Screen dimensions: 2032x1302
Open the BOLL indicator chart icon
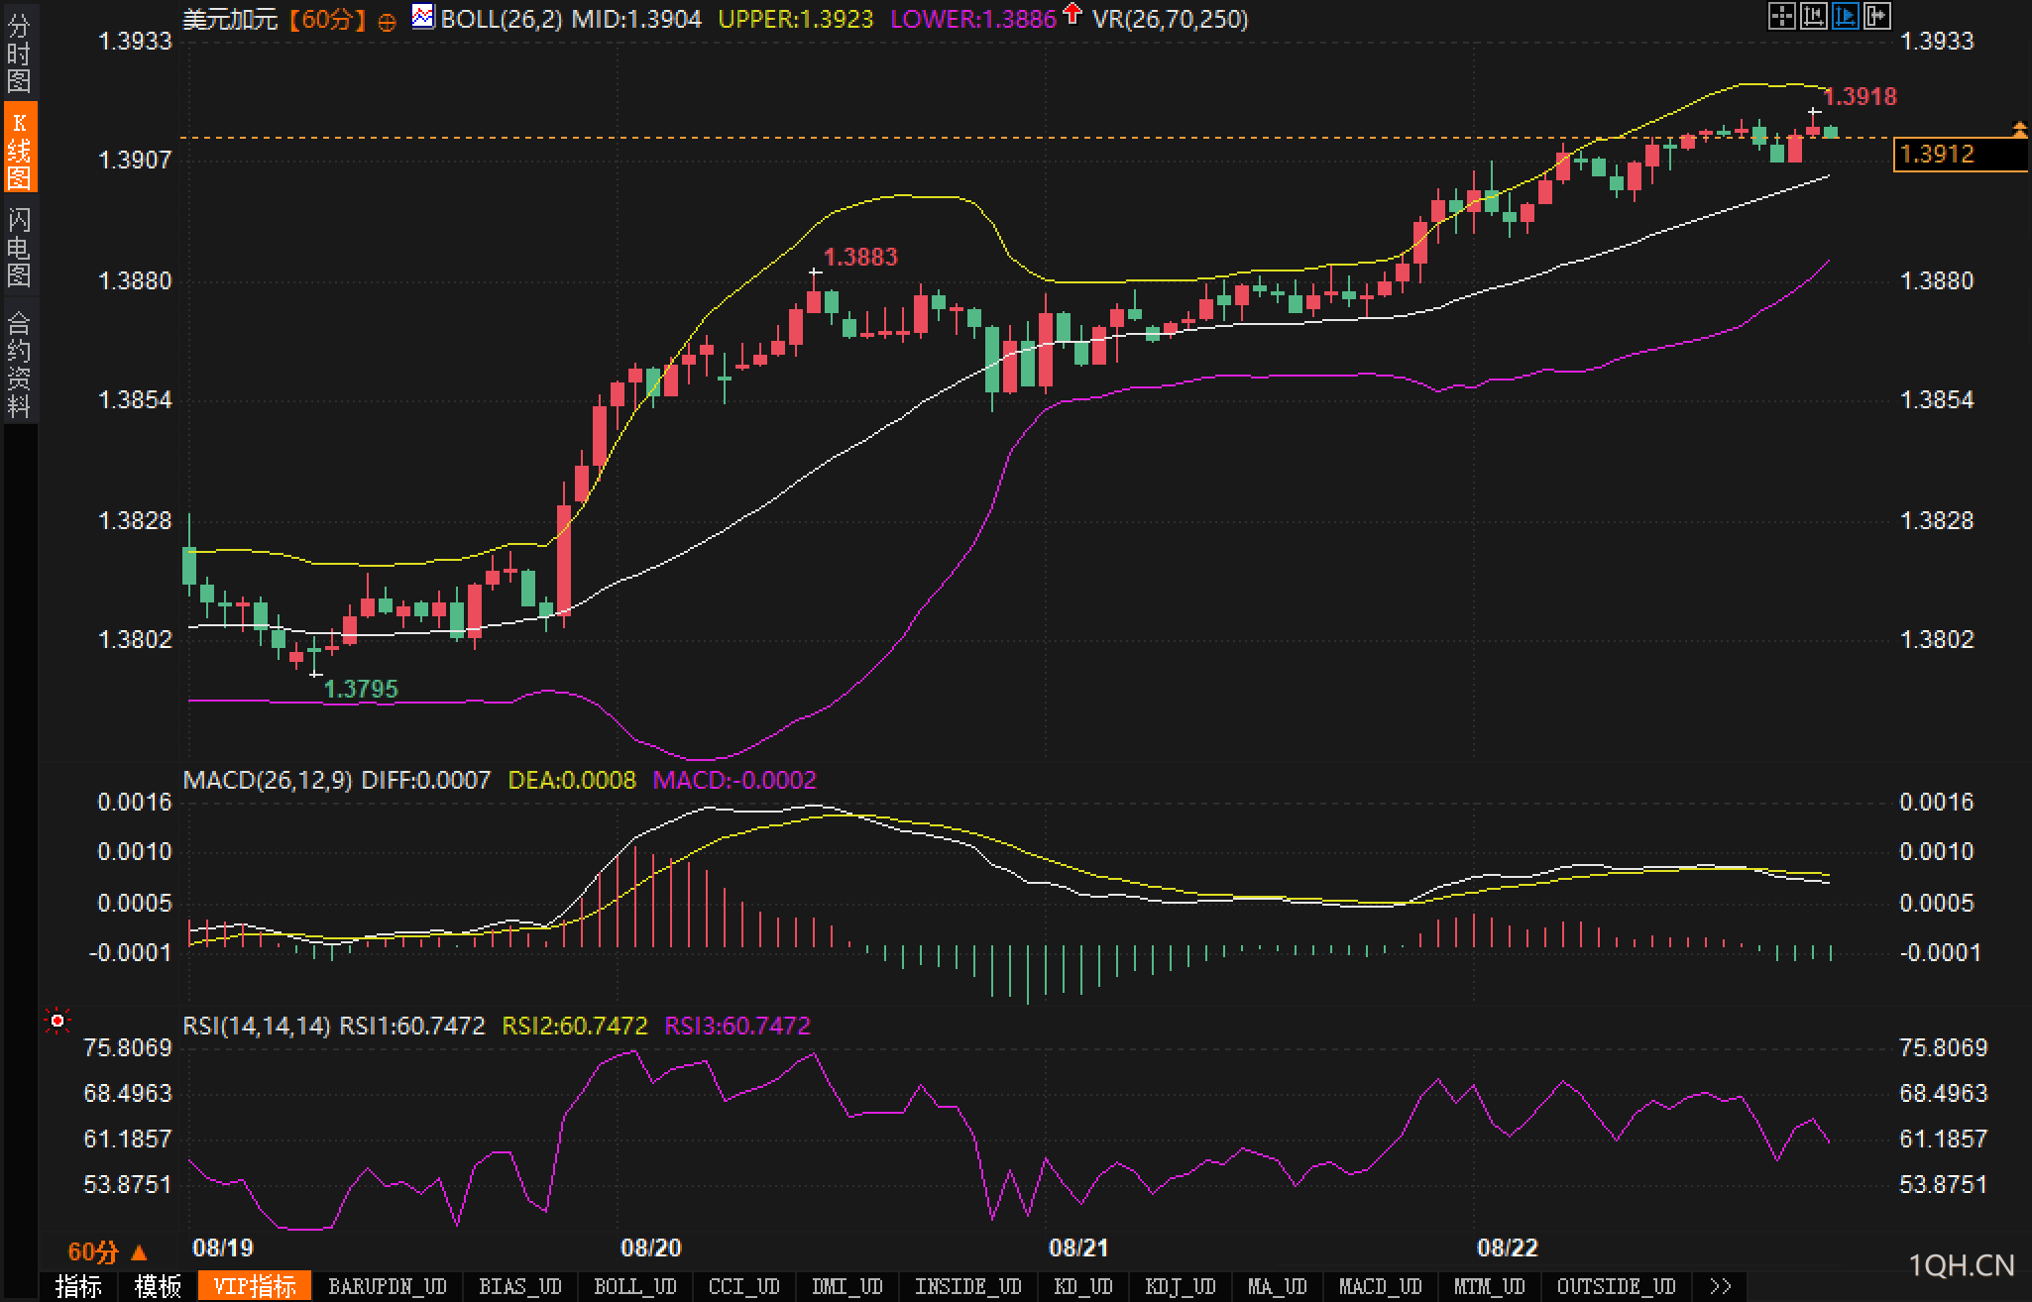pyautogui.click(x=423, y=17)
